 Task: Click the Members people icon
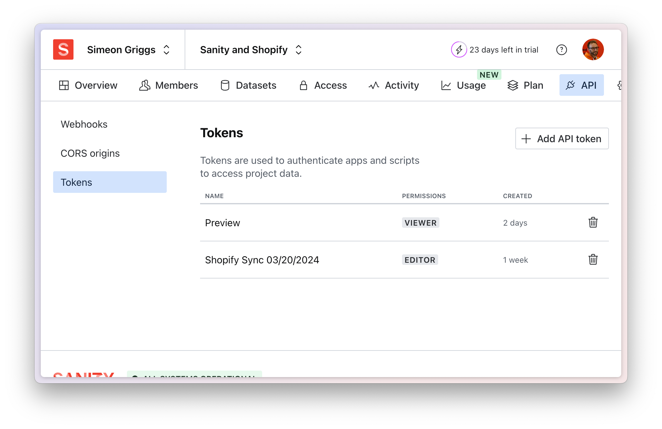[x=145, y=85]
